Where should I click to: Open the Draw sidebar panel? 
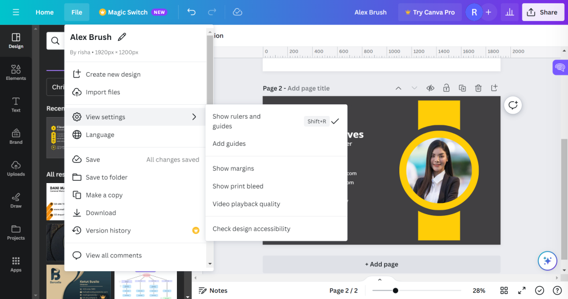click(16, 200)
